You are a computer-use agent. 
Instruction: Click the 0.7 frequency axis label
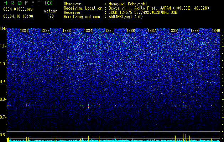(3, 117)
